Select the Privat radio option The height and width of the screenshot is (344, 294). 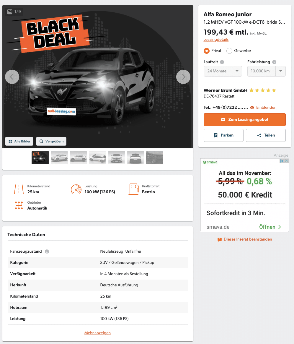[206, 51]
